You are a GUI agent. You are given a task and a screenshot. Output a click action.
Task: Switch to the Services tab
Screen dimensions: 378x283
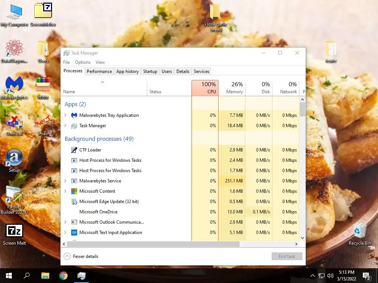pos(202,71)
